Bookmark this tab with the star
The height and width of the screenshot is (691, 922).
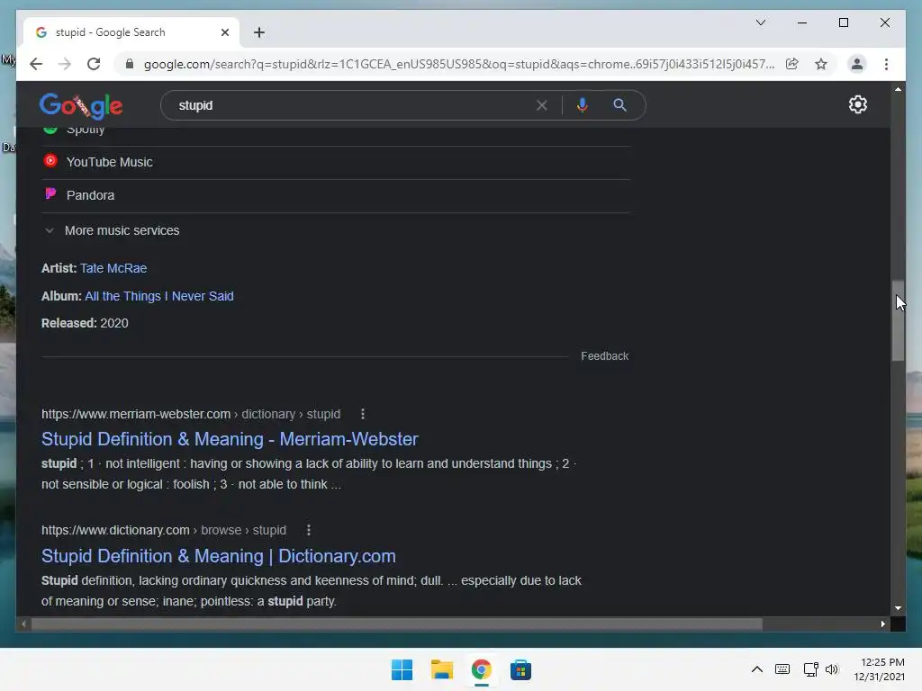click(x=821, y=64)
